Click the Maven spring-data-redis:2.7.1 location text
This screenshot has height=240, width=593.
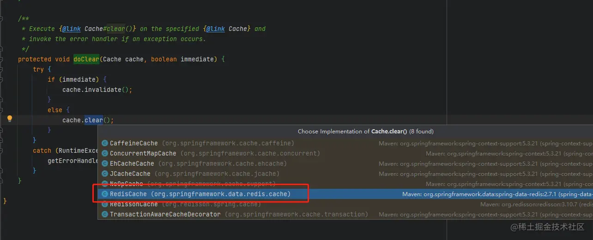click(x=497, y=194)
